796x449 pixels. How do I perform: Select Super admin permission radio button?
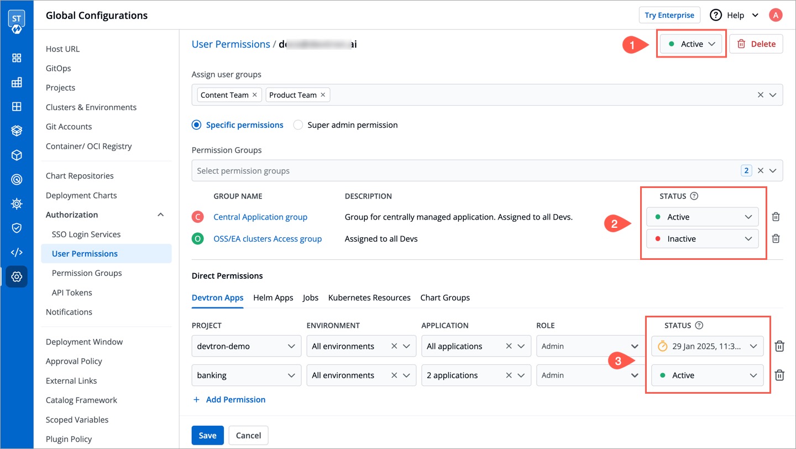point(298,125)
